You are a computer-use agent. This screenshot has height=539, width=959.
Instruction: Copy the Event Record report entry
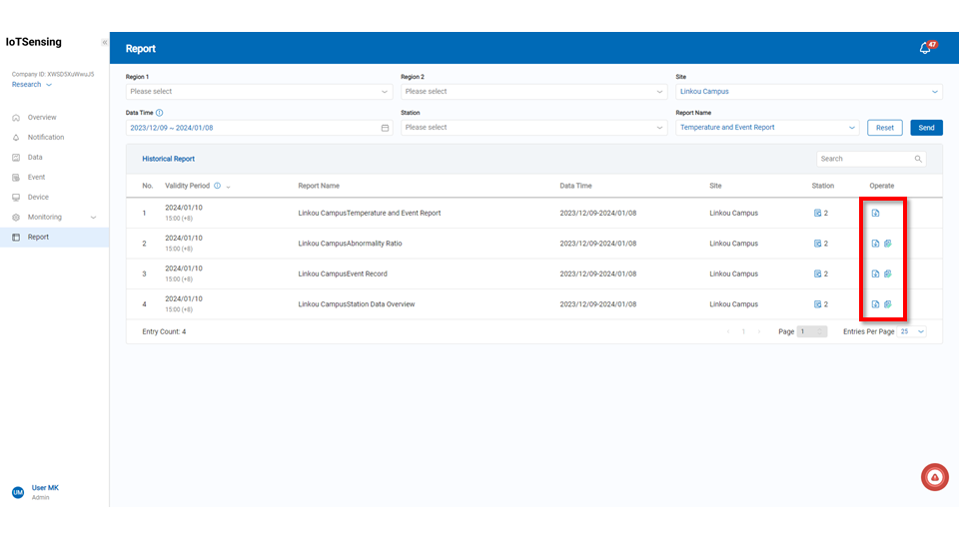pos(887,273)
